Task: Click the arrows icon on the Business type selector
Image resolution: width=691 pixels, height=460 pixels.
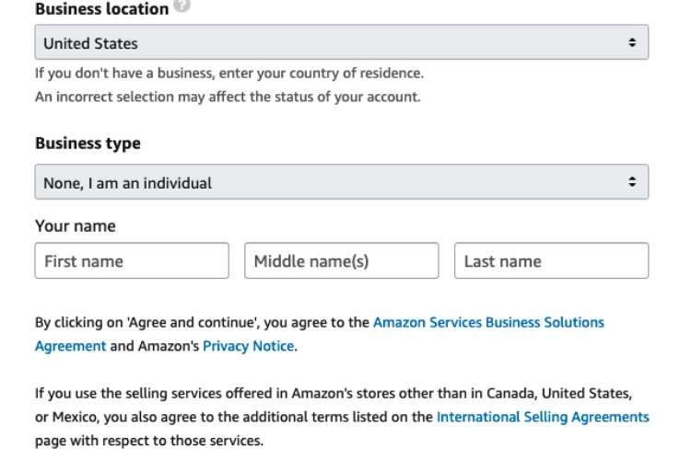Action: (x=632, y=182)
